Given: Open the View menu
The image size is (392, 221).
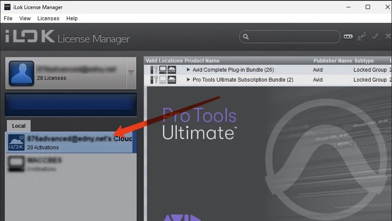Looking at the screenshot, I should click(x=25, y=19).
